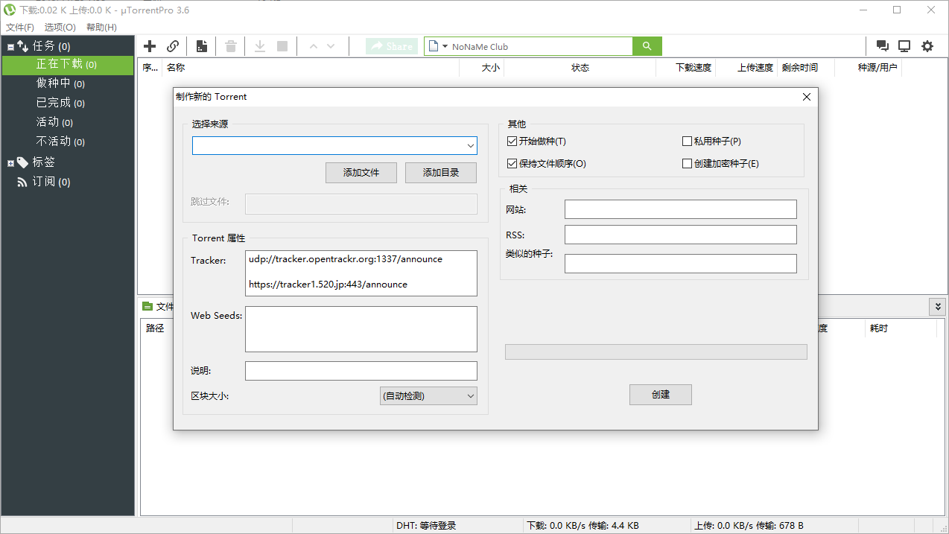The width and height of the screenshot is (949, 534).
Task: Open preferences with the gear icon
Action: (x=927, y=46)
